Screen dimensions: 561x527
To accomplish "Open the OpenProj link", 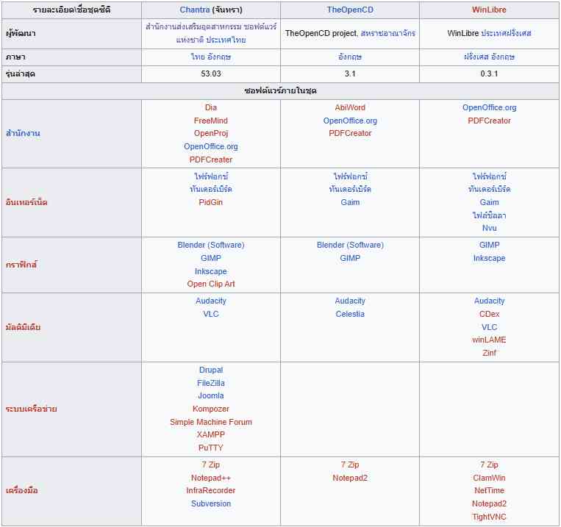I will coord(211,133).
